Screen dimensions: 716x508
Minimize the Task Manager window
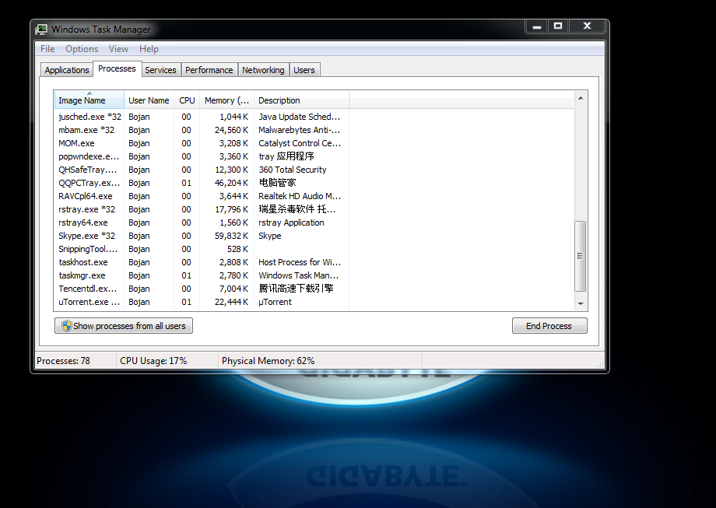[537, 26]
